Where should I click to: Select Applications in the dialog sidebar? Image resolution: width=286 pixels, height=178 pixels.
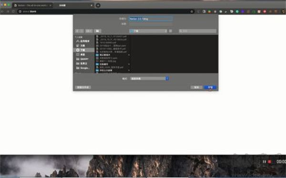point(84,41)
